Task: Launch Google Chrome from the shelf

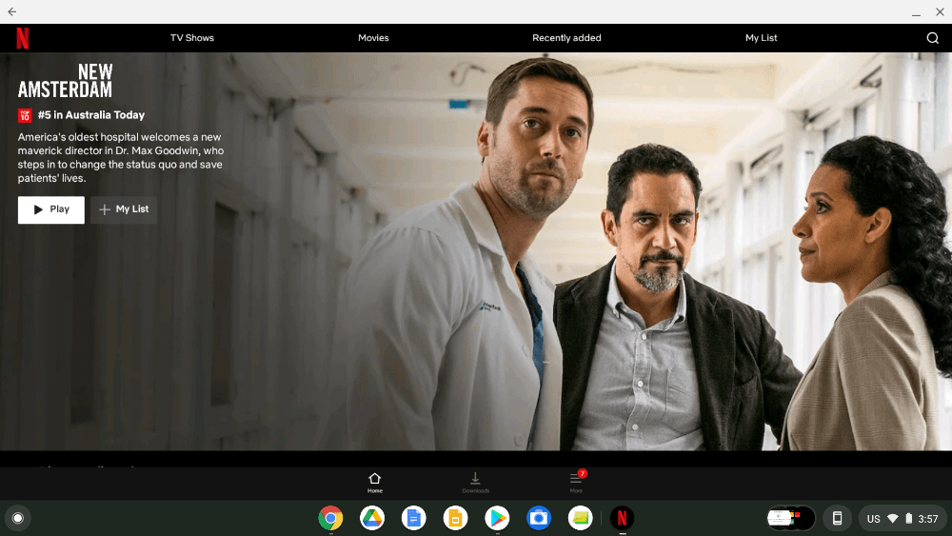Action: pyautogui.click(x=330, y=519)
